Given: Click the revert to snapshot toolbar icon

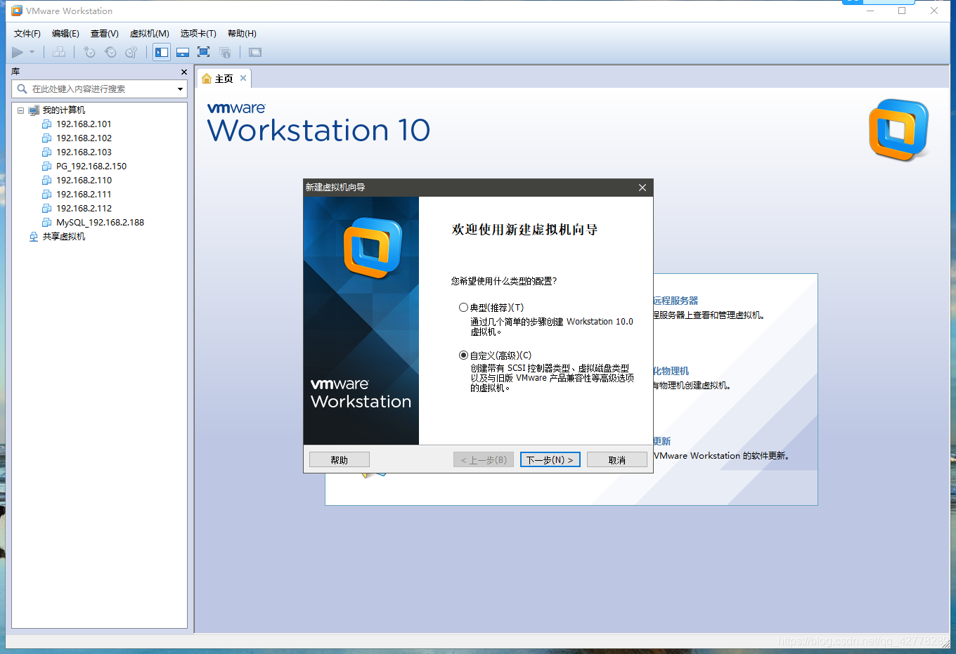Looking at the screenshot, I should [110, 52].
